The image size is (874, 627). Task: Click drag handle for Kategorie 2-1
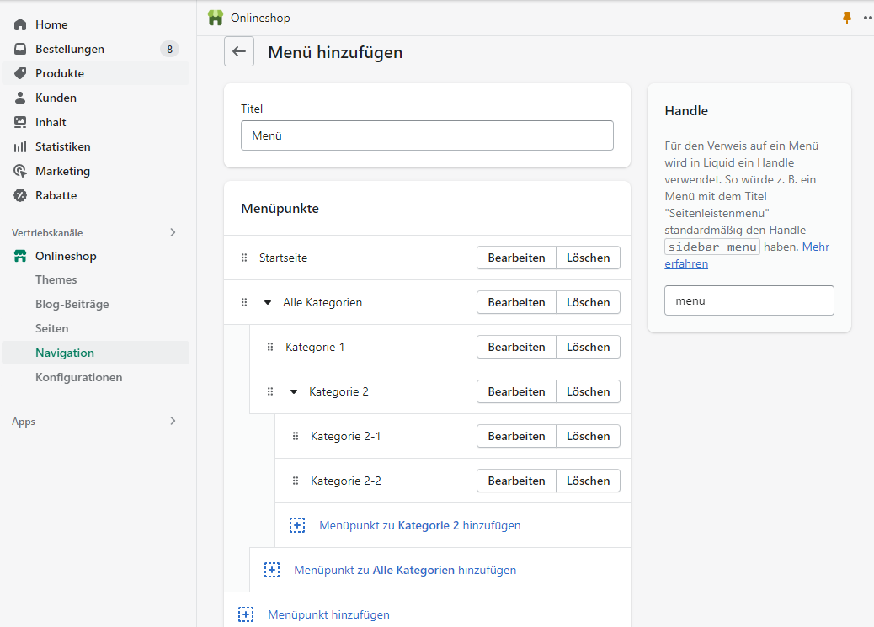296,436
